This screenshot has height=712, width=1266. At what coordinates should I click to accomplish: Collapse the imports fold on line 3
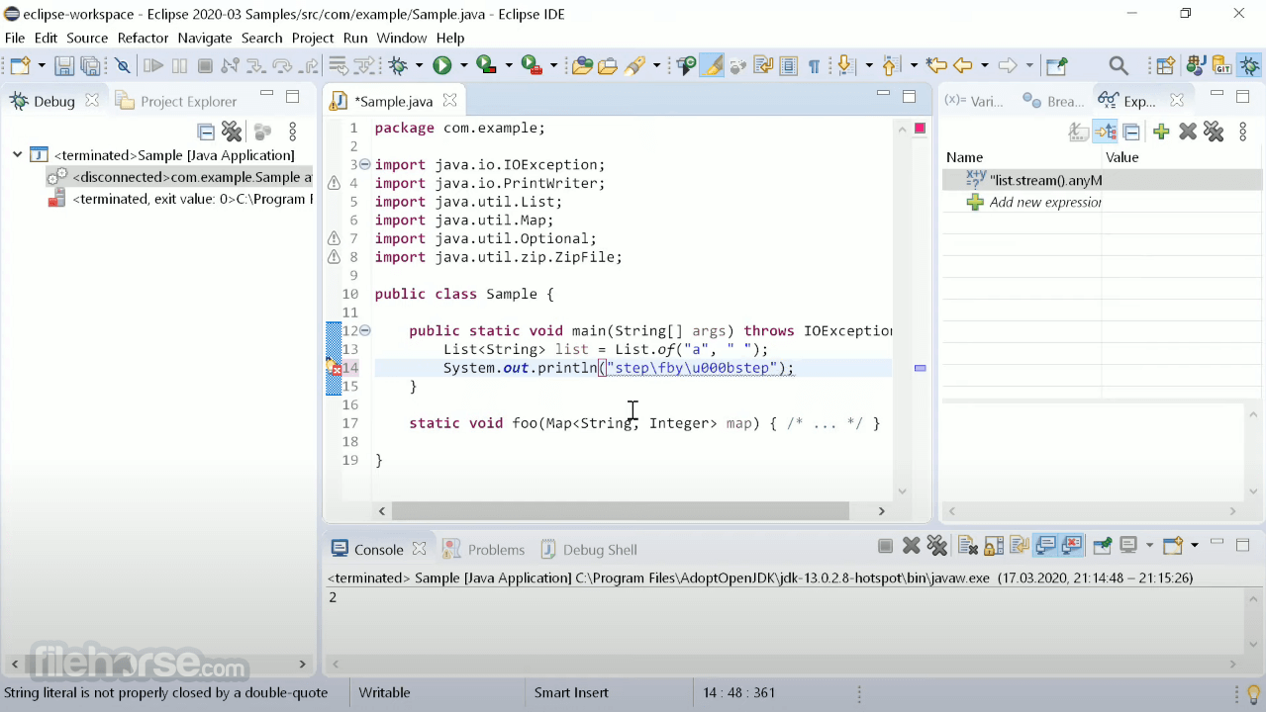(x=365, y=164)
